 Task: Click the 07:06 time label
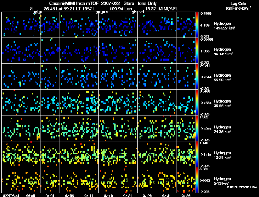click(x=69, y=195)
